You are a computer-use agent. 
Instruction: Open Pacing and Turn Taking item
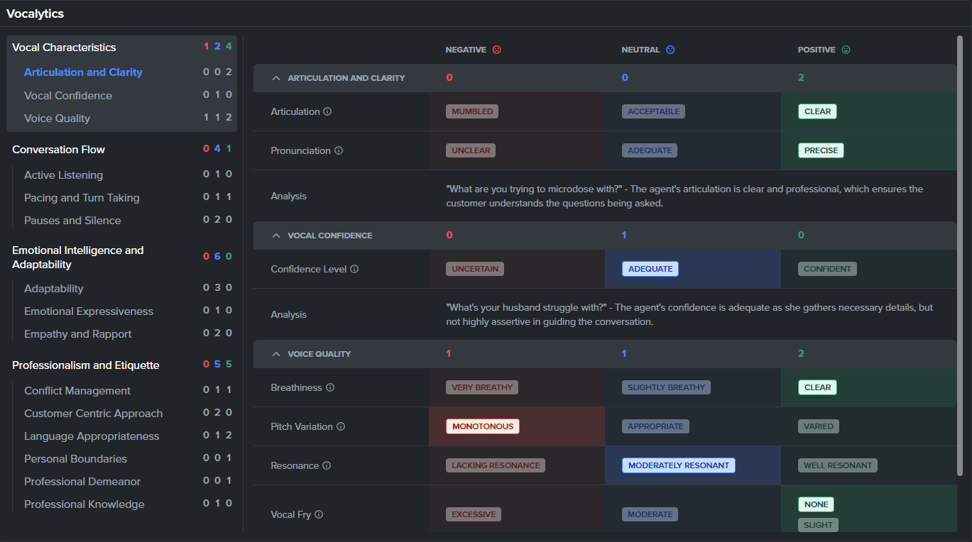82,198
